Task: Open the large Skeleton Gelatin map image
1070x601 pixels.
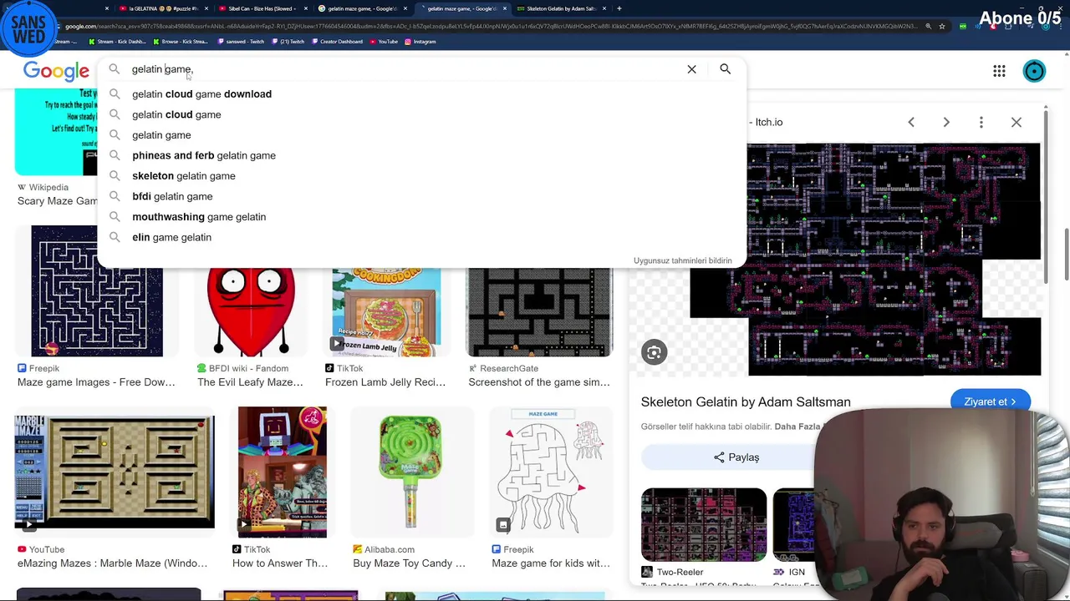Action: coord(865,260)
